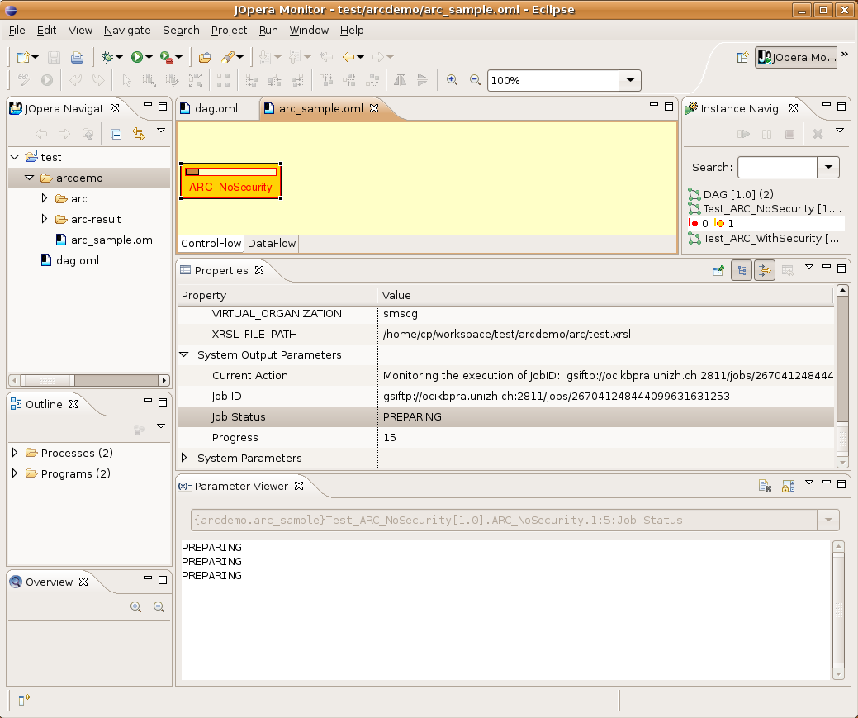Open the Window menu
The height and width of the screenshot is (718, 858).
[309, 30]
